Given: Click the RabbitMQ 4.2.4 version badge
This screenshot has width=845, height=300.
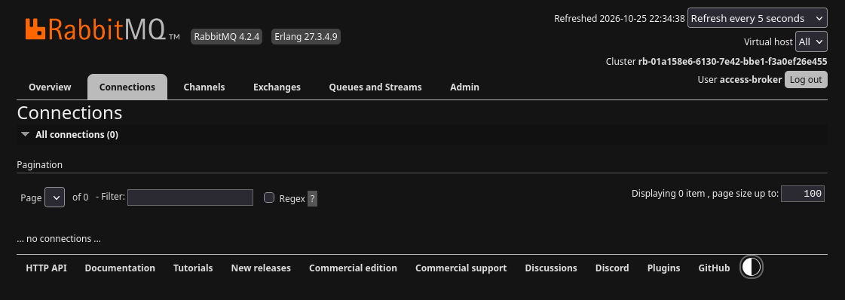Looking at the screenshot, I should [227, 37].
